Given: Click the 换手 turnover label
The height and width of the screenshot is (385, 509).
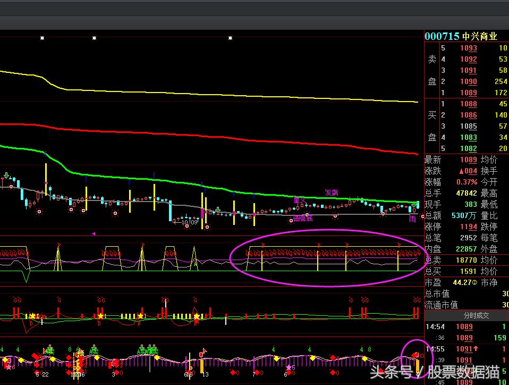Looking at the screenshot, I should [x=489, y=171].
